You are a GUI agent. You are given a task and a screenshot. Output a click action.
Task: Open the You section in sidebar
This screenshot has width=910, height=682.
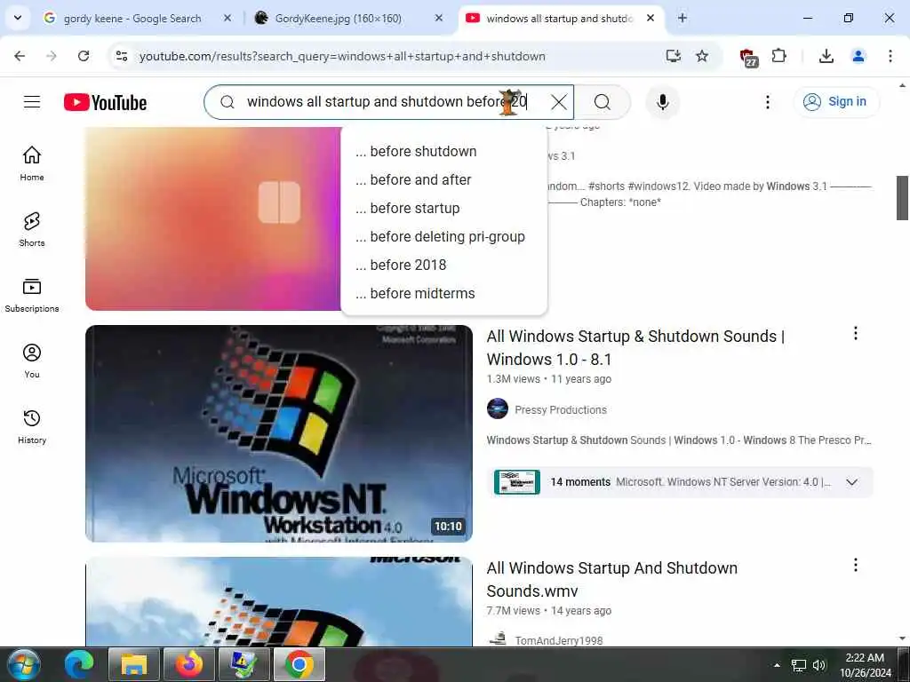(32, 361)
